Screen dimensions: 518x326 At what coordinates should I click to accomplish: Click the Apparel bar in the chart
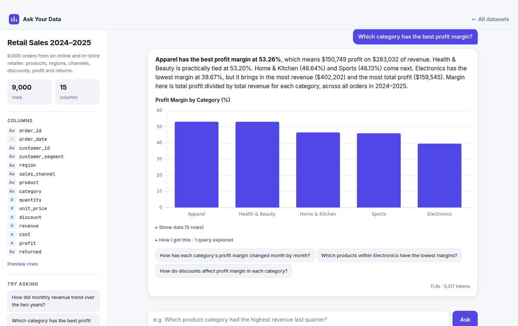pos(196,164)
